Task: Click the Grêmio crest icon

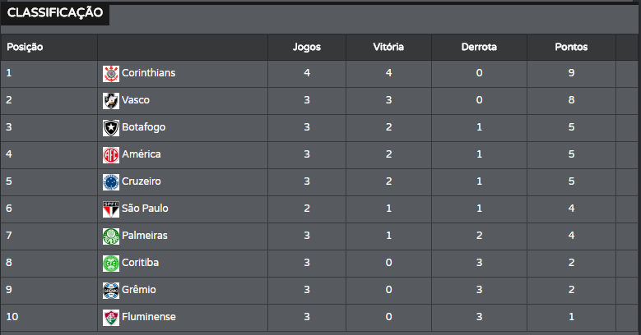Action: tap(110, 291)
